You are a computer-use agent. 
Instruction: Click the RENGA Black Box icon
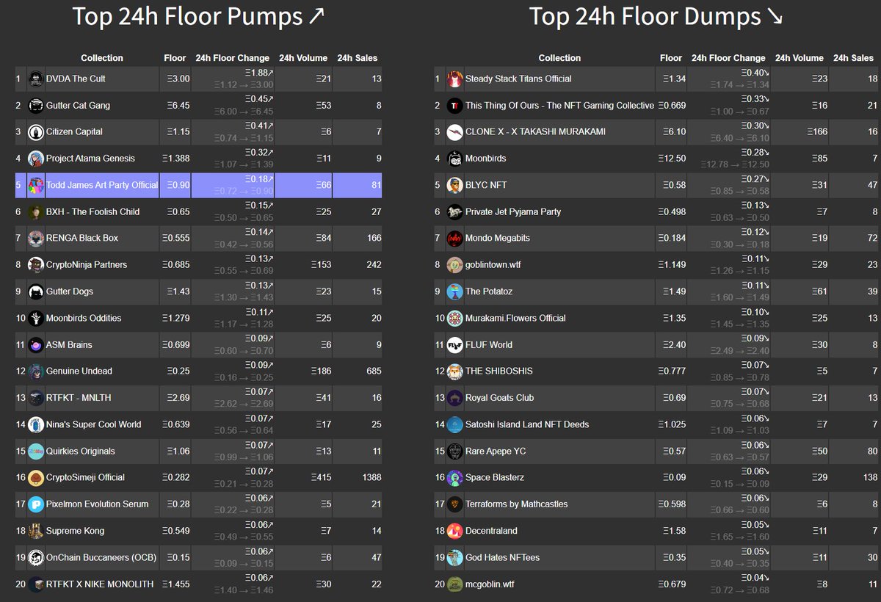pos(36,239)
